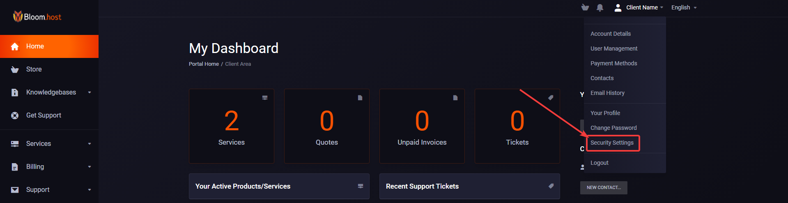Screen dimensions: 788x203
Task: Open the shopping cart icon in header
Action: [x=585, y=7]
